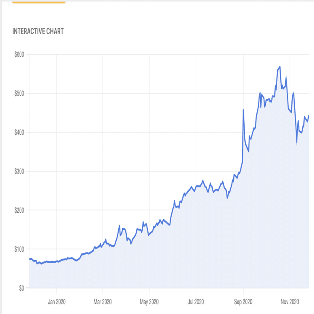This screenshot has height=314, width=314.
Task: Select the Jul 2020 x-axis label
Action: coord(196,302)
